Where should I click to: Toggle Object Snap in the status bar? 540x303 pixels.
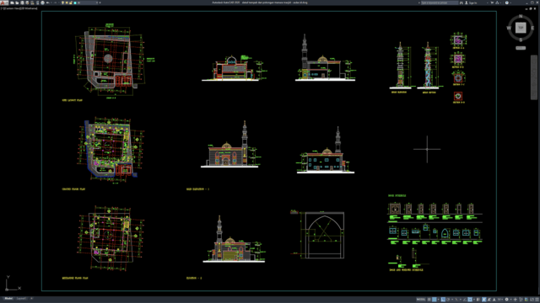(470, 300)
